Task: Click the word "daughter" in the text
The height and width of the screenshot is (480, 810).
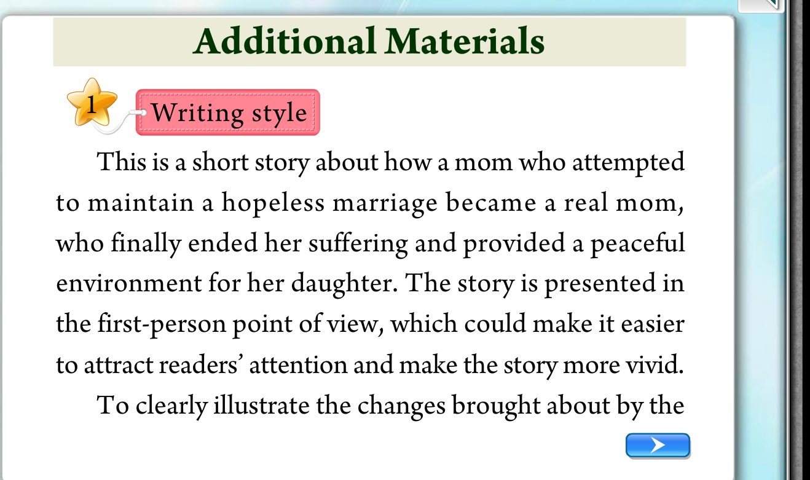Action: pyautogui.click(x=344, y=283)
